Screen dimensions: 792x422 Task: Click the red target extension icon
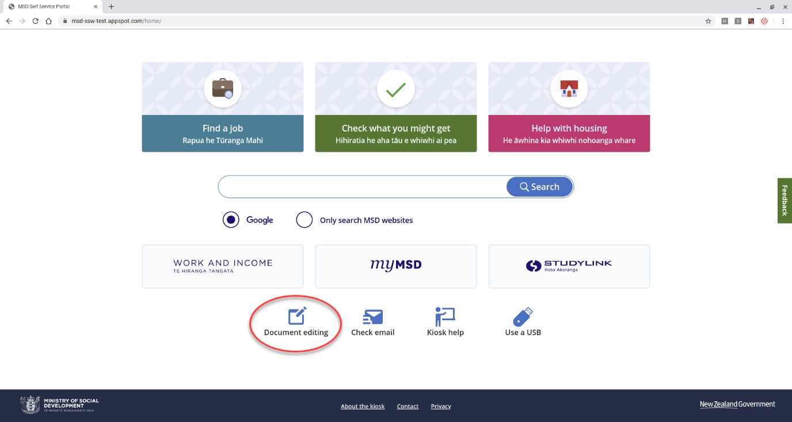click(x=764, y=21)
